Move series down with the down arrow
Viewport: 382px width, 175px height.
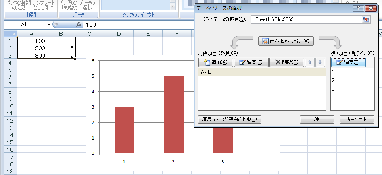pyautogui.click(x=319, y=62)
